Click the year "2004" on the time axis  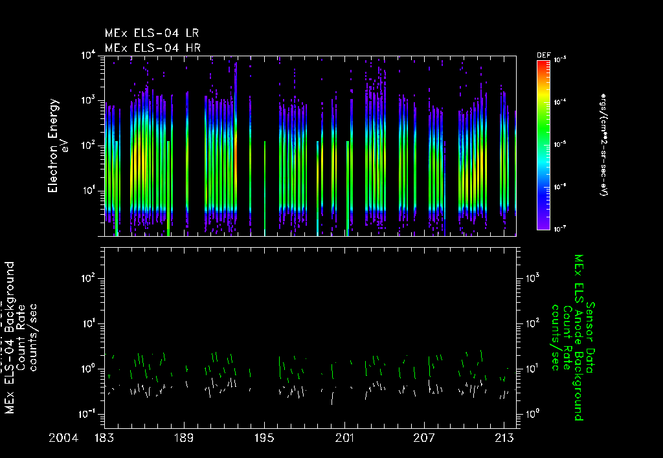(63, 438)
